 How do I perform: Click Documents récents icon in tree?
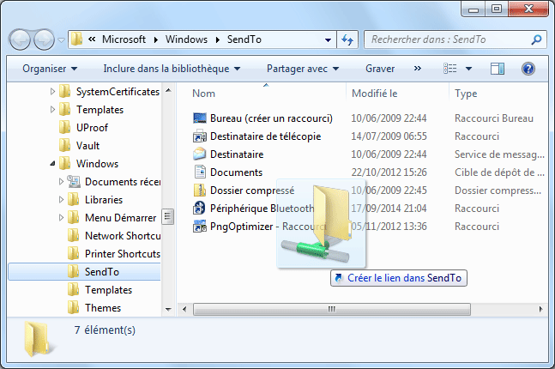click(73, 181)
